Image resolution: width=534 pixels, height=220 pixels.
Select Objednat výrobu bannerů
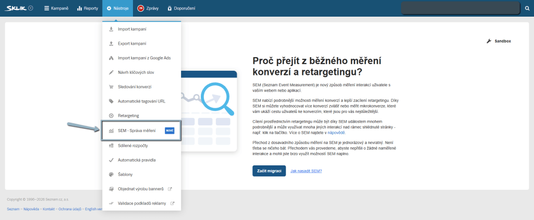pos(142,189)
